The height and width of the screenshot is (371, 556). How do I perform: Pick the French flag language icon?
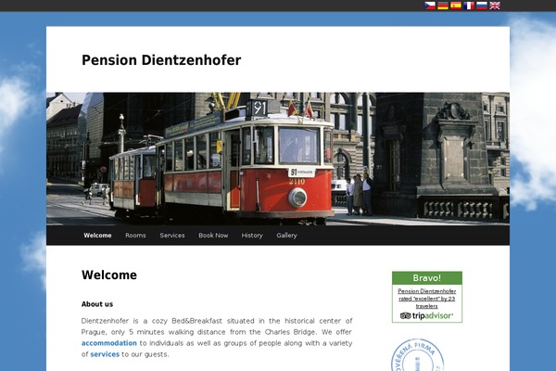469,6
